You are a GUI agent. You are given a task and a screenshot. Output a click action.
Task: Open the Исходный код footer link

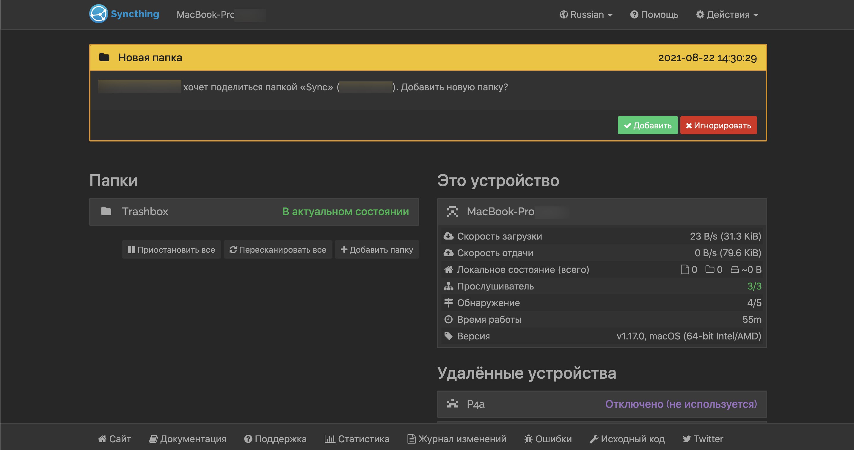click(627, 439)
